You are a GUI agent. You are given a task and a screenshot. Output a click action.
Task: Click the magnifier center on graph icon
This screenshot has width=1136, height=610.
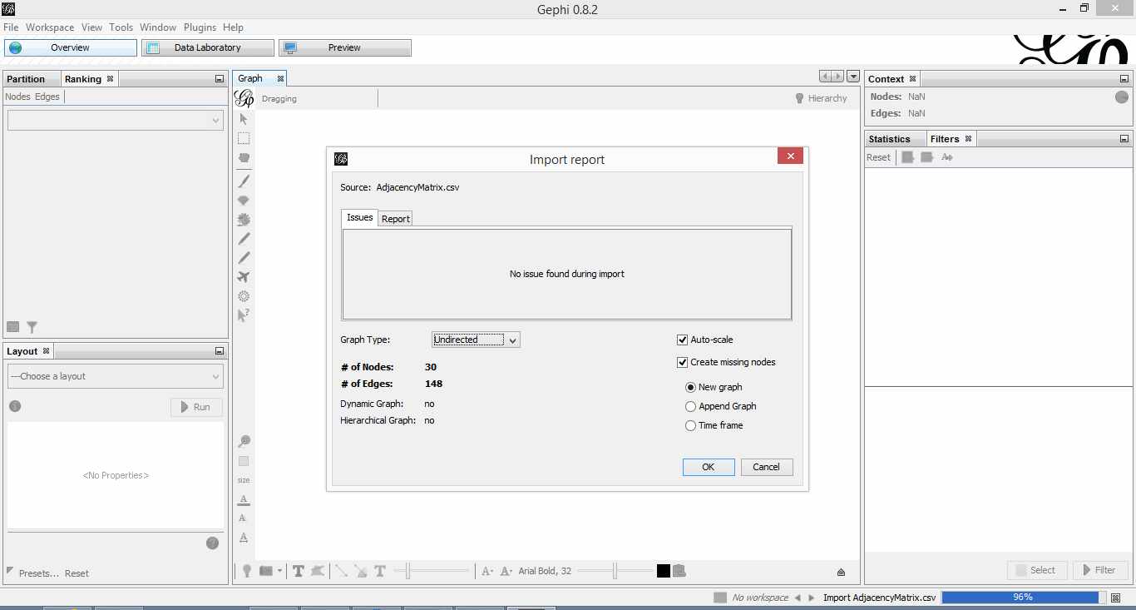244,441
